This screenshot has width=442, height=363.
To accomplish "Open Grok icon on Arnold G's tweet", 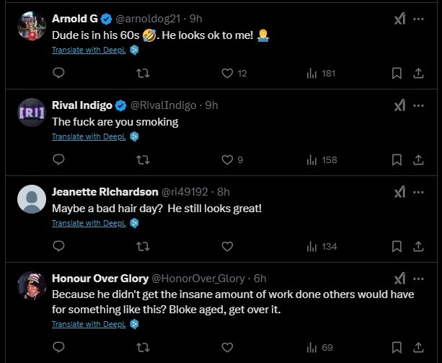I will [x=398, y=19].
